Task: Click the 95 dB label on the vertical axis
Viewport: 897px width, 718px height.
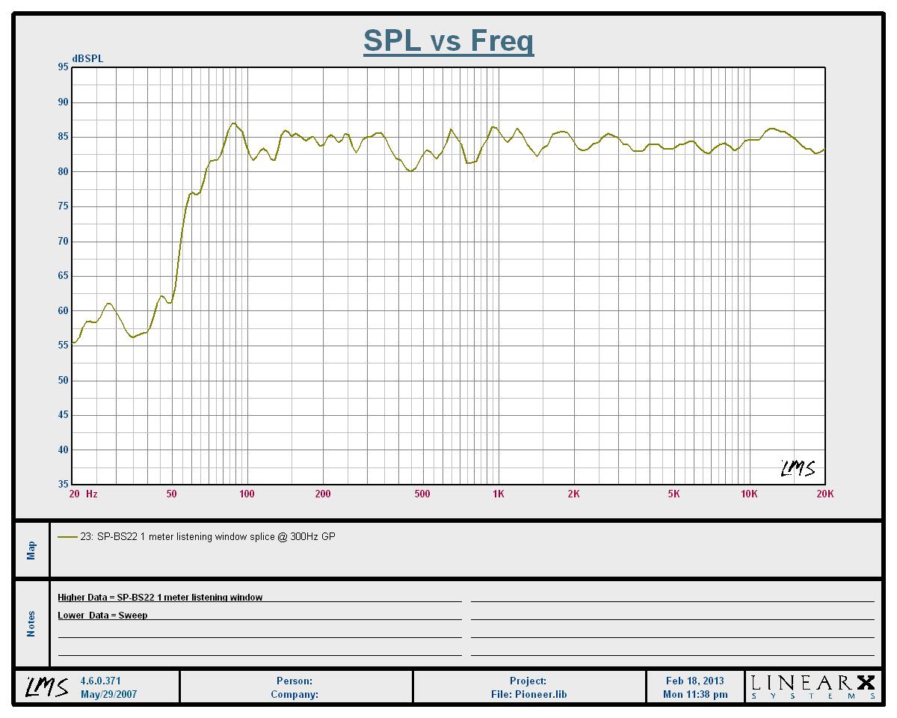Action: (x=62, y=67)
